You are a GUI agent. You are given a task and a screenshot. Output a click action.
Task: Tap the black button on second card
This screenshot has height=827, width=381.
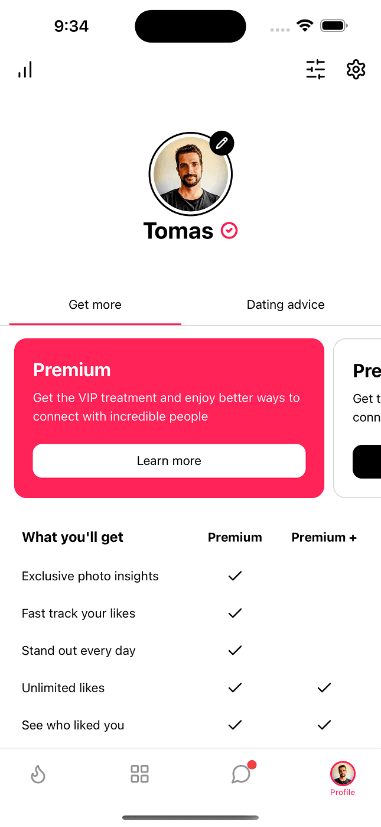click(367, 461)
